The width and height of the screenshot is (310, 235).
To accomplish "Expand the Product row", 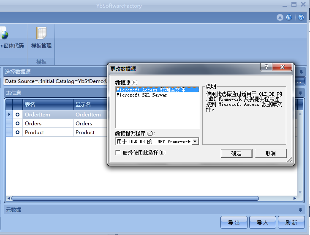I will coord(18,133).
